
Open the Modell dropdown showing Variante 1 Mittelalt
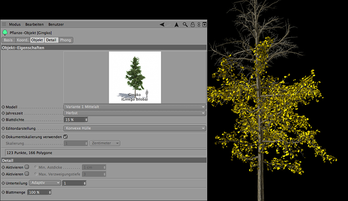(x=134, y=107)
